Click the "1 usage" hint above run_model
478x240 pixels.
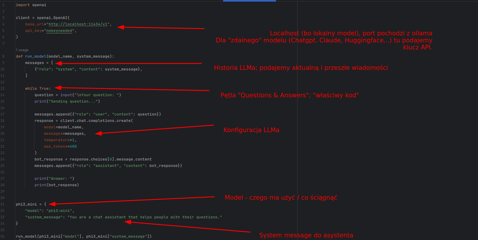pos(22,50)
